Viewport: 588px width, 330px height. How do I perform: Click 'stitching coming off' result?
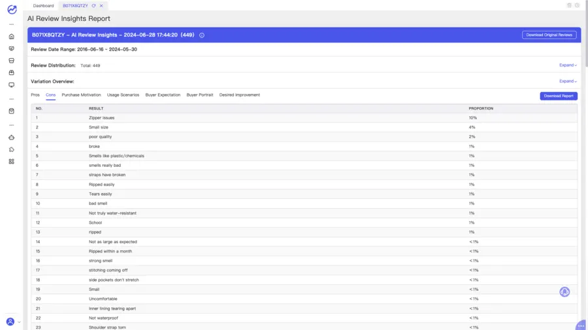tap(108, 270)
